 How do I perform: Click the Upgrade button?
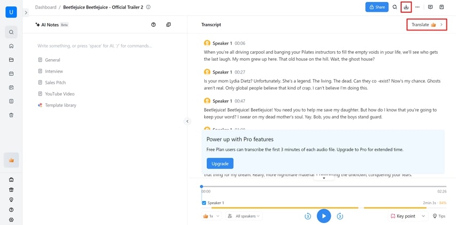220,163
